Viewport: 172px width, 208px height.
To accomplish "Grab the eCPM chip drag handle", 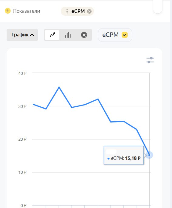I will pos(67,12).
